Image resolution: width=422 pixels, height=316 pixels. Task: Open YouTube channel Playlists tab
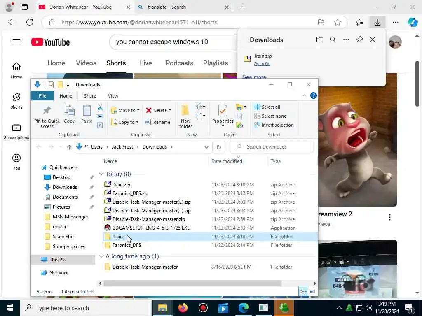pyautogui.click(x=216, y=63)
